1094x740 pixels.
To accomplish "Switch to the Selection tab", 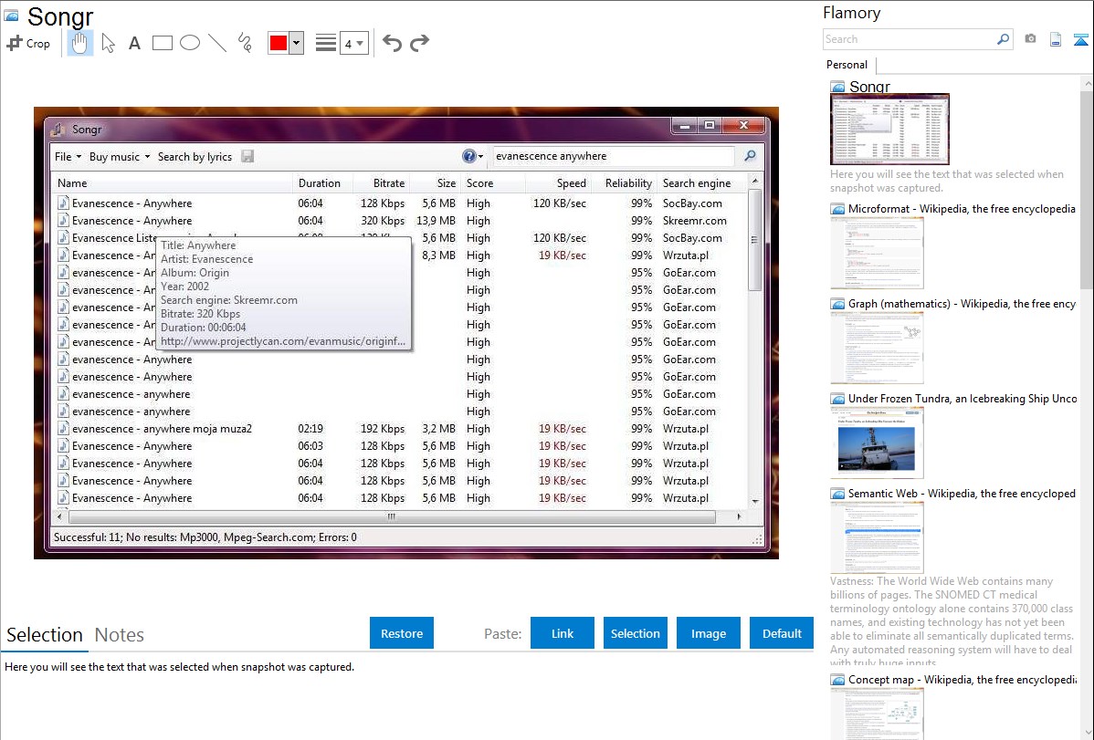I will click(45, 635).
